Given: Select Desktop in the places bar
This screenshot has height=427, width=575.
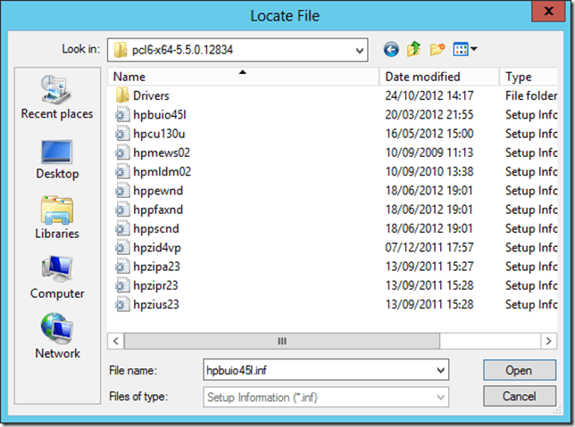Looking at the screenshot, I should pyautogui.click(x=57, y=158).
